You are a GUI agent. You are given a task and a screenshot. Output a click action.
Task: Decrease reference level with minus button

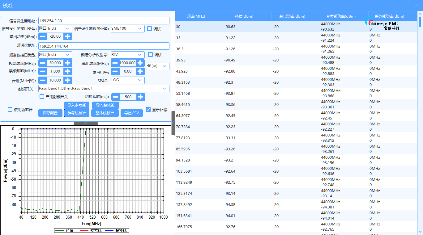click(x=115, y=71)
